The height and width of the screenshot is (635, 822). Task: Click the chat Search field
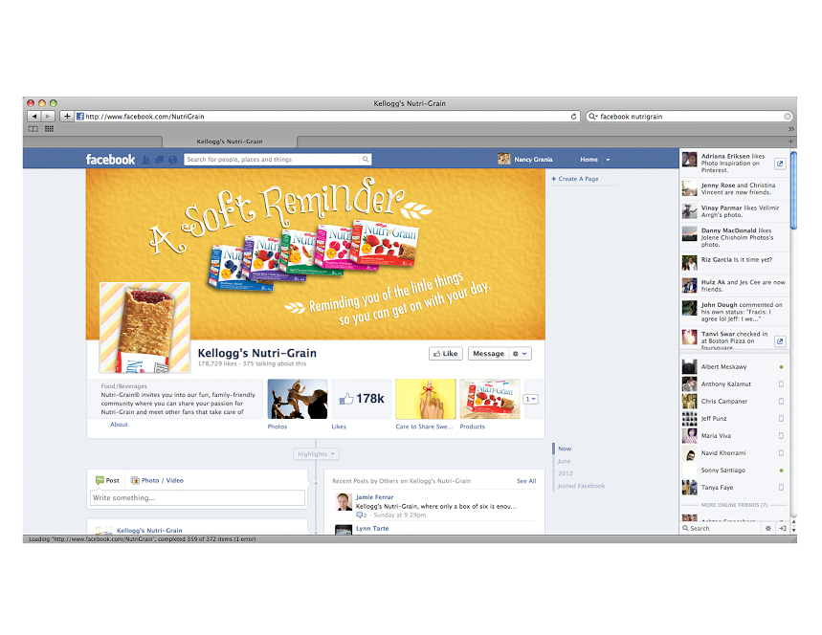coord(722,528)
